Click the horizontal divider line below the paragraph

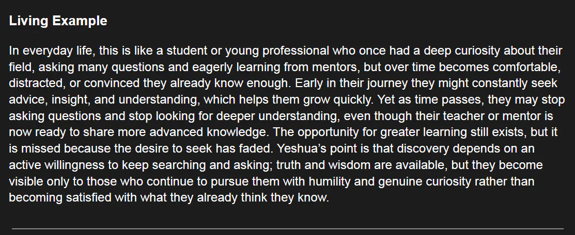click(287, 228)
